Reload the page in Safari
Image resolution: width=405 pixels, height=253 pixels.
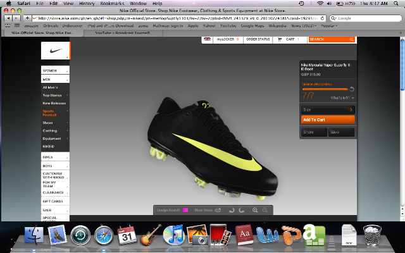(x=322, y=18)
